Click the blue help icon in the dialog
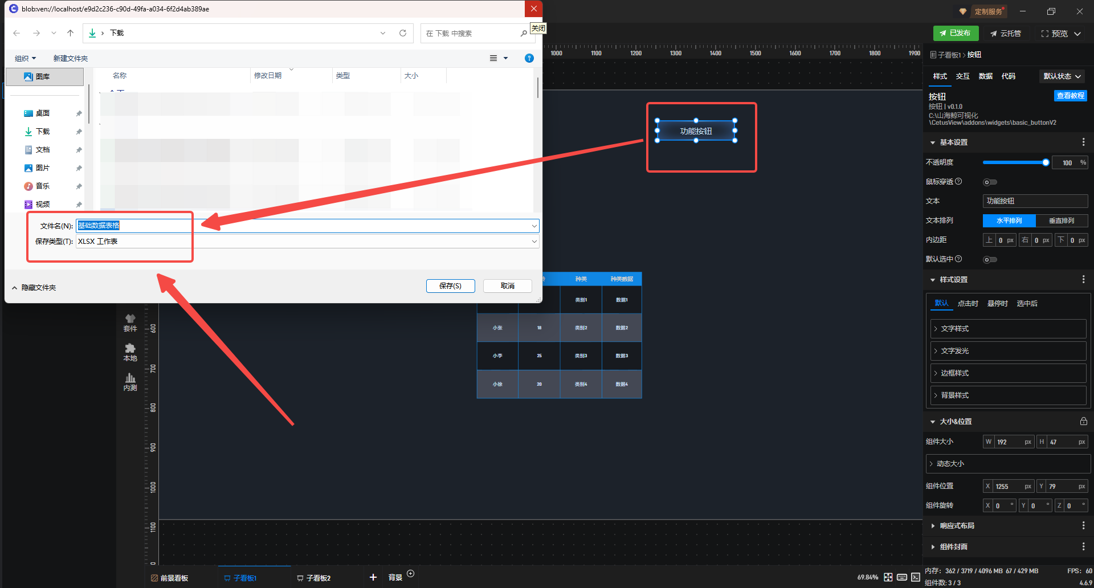1094x588 pixels. (x=529, y=58)
